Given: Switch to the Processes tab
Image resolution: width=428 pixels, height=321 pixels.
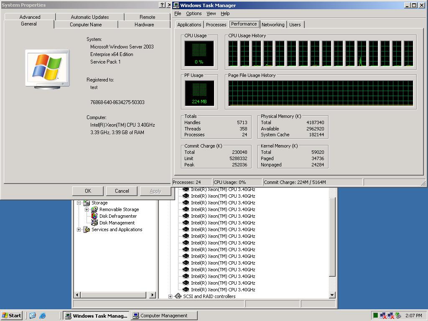Looking at the screenshot, I should point(216,25).
